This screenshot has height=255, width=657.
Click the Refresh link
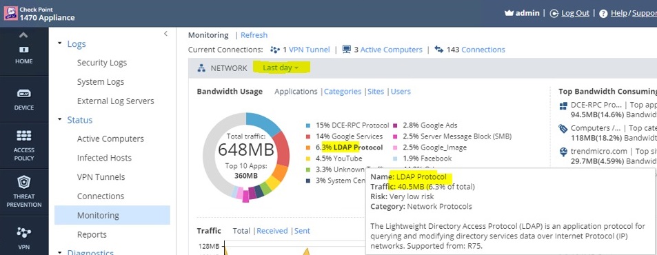(x=254, y=35)
